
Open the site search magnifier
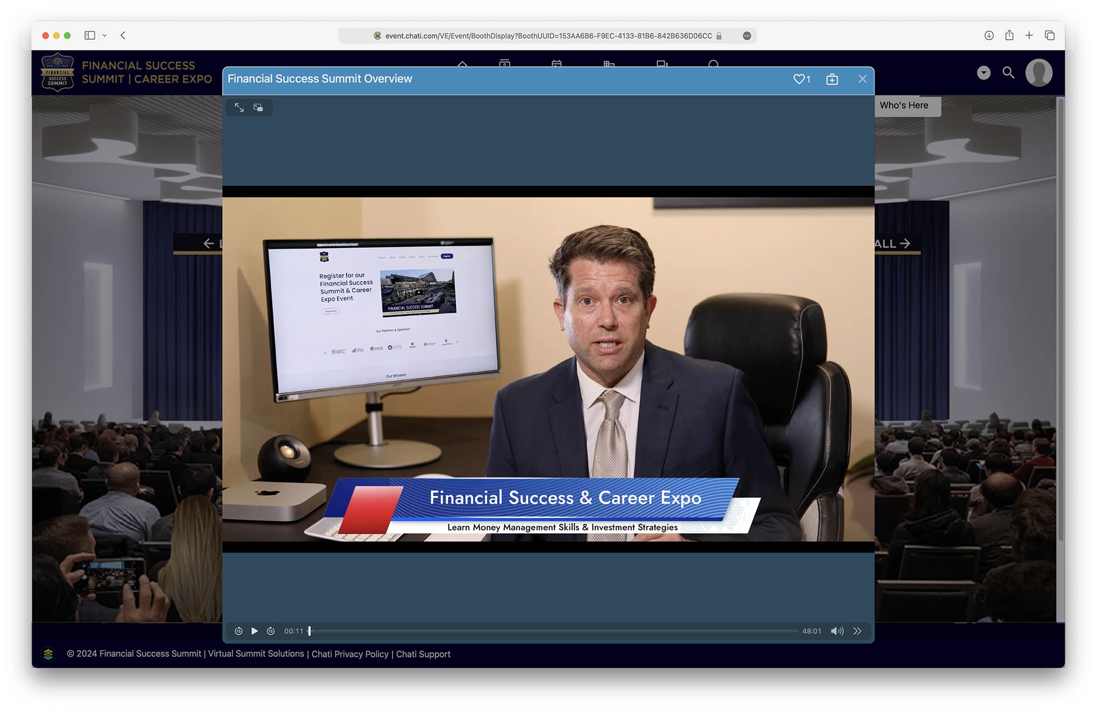point(1008,72)
